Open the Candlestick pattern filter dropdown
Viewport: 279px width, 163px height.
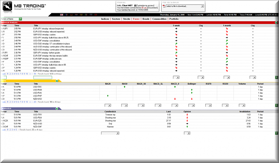coord(110,133)
